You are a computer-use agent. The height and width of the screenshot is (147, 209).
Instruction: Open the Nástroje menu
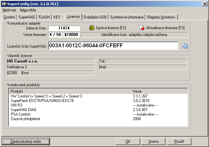click(9, 10)
